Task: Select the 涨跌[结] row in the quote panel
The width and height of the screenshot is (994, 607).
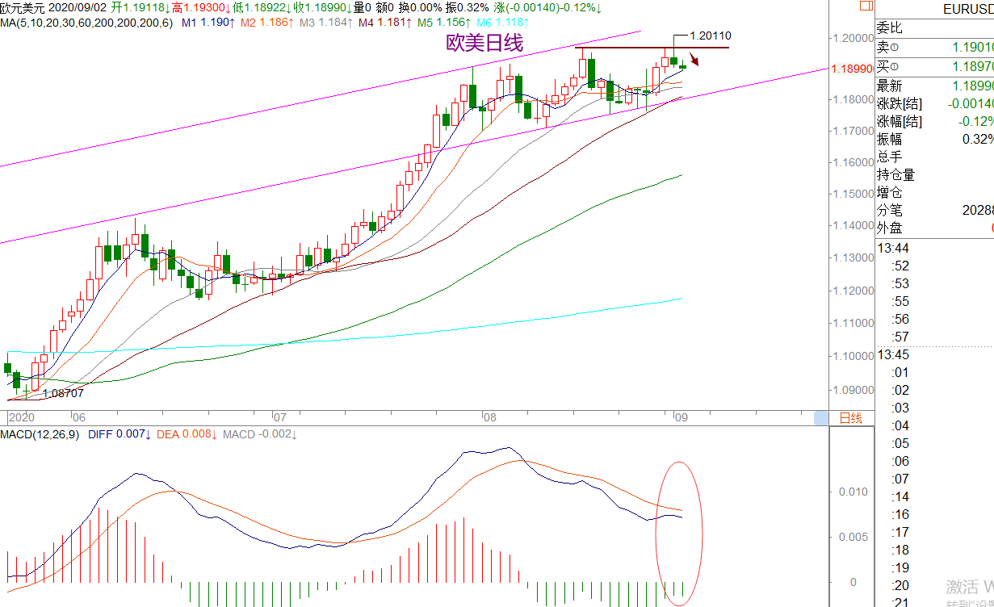Action: [935, 103]
